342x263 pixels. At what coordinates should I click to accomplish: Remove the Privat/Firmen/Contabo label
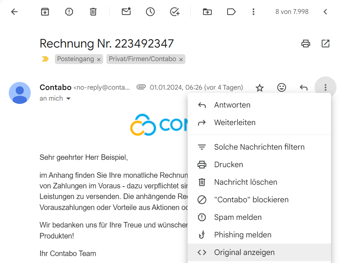coord(181,59)
